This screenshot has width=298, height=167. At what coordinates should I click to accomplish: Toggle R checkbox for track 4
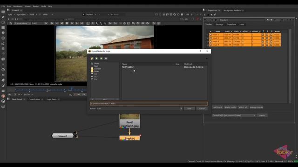pyautogui.click(x=267, y=45)
